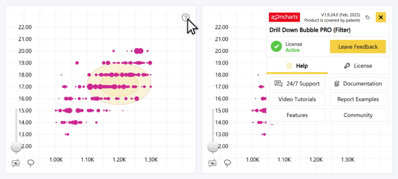
Task: Click the ZoomCharts logo
Action: [x=285, y=17]
